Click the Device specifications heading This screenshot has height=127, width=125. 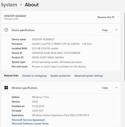pos(23,30)
